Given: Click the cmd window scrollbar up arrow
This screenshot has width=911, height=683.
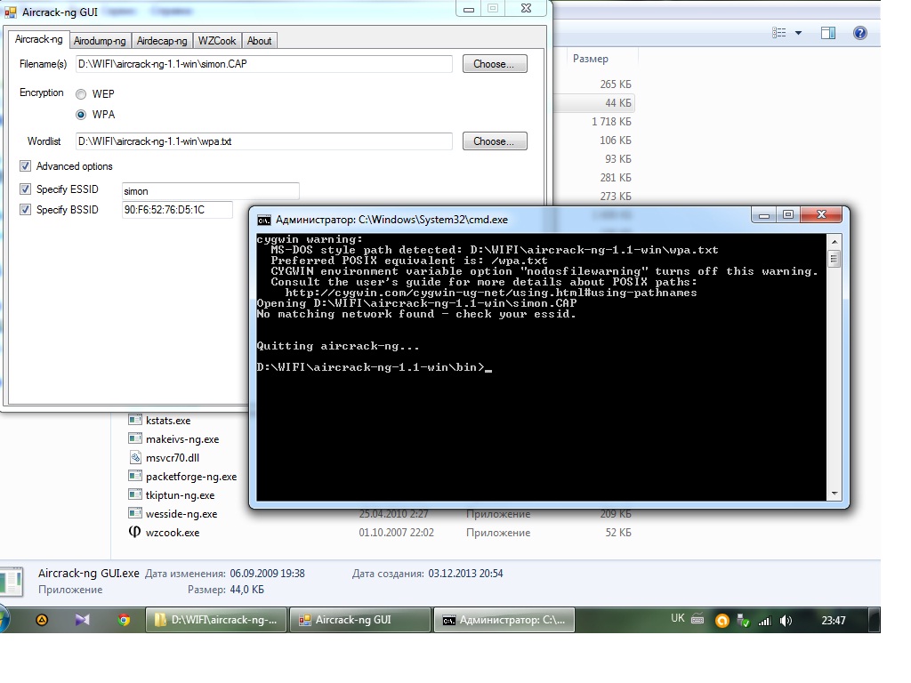Looking at the screenshot, I should coord(834,242).
